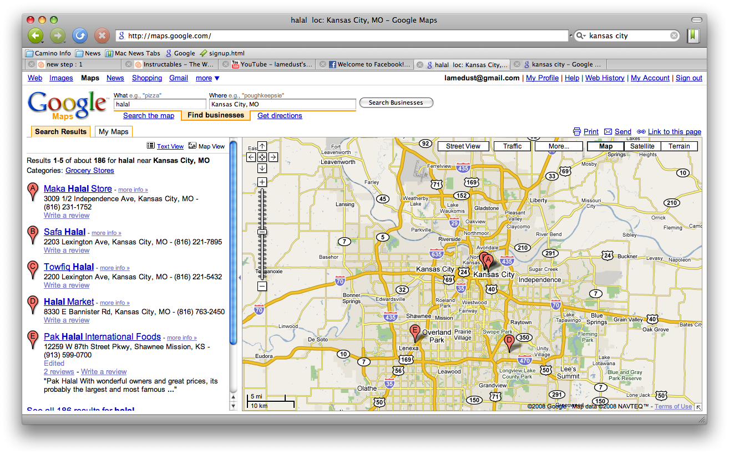Viewport: 729px width, 455px height.
Task: Switch results to Map View
Action: (211, 146)
